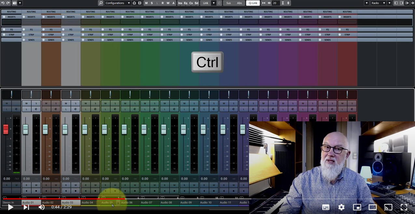Select the Eq bypass button

point(186,3)
